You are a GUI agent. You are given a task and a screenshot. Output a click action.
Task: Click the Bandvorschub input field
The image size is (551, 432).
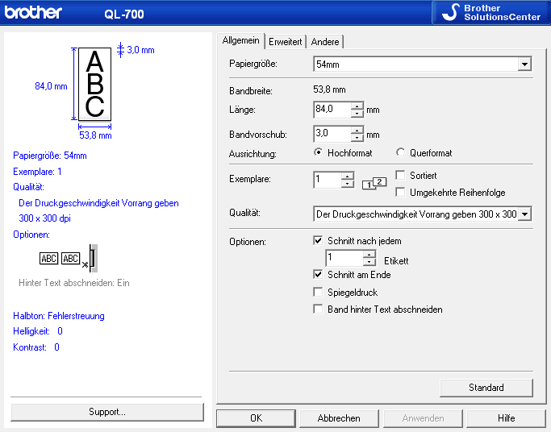coord(332,134)
